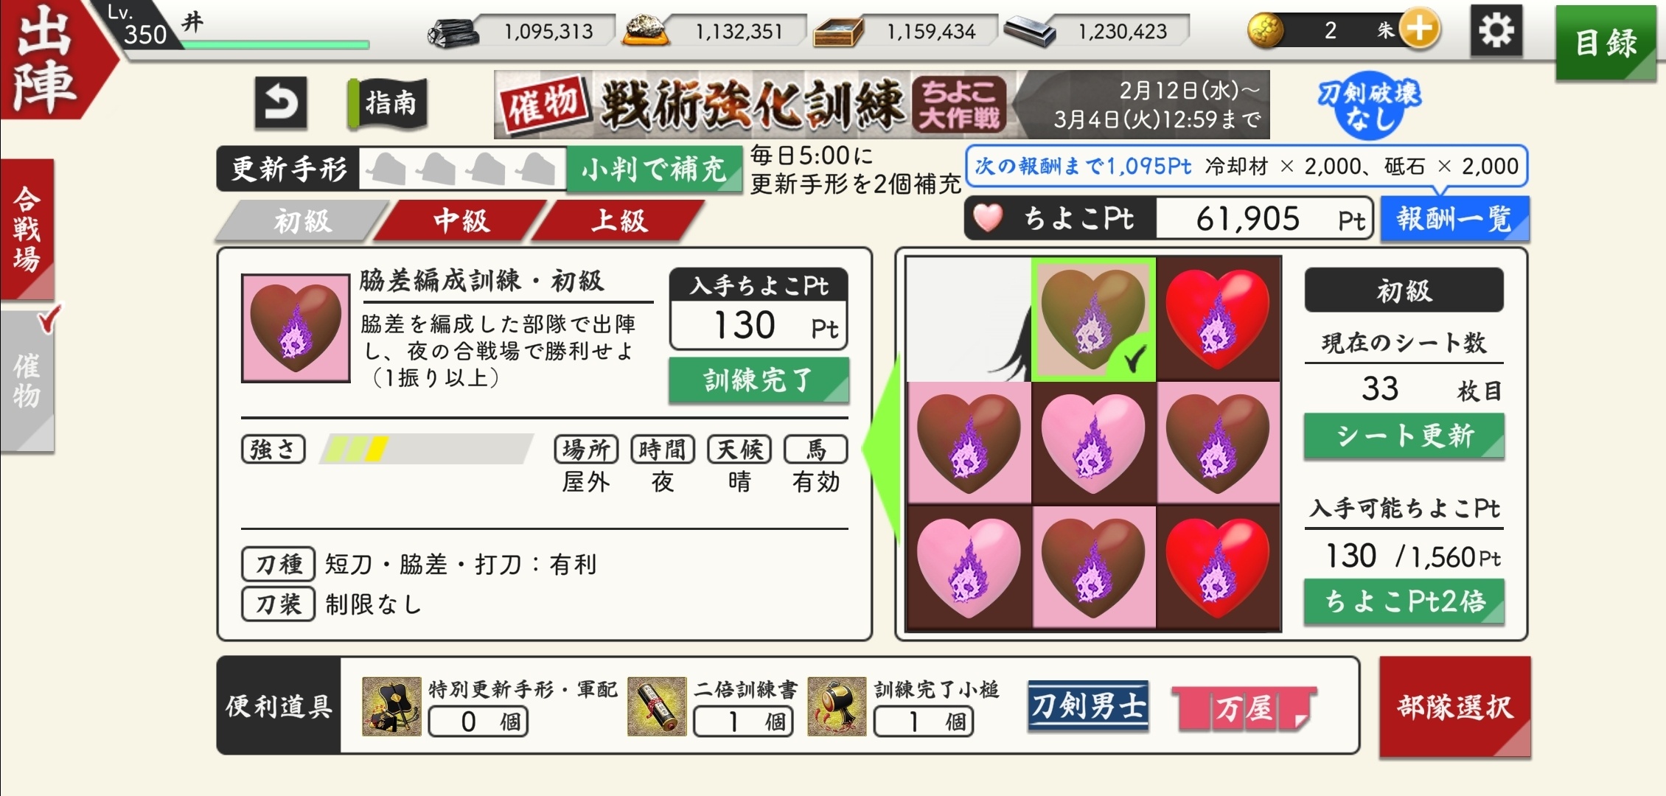Viewport: 1666px width, 796px height.
Task: Select the special renewal gunbai item icon
Action: pos(391,707)
